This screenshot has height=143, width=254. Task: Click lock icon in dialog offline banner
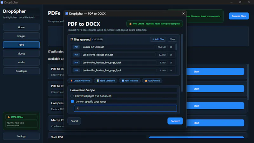coord(130,24)
